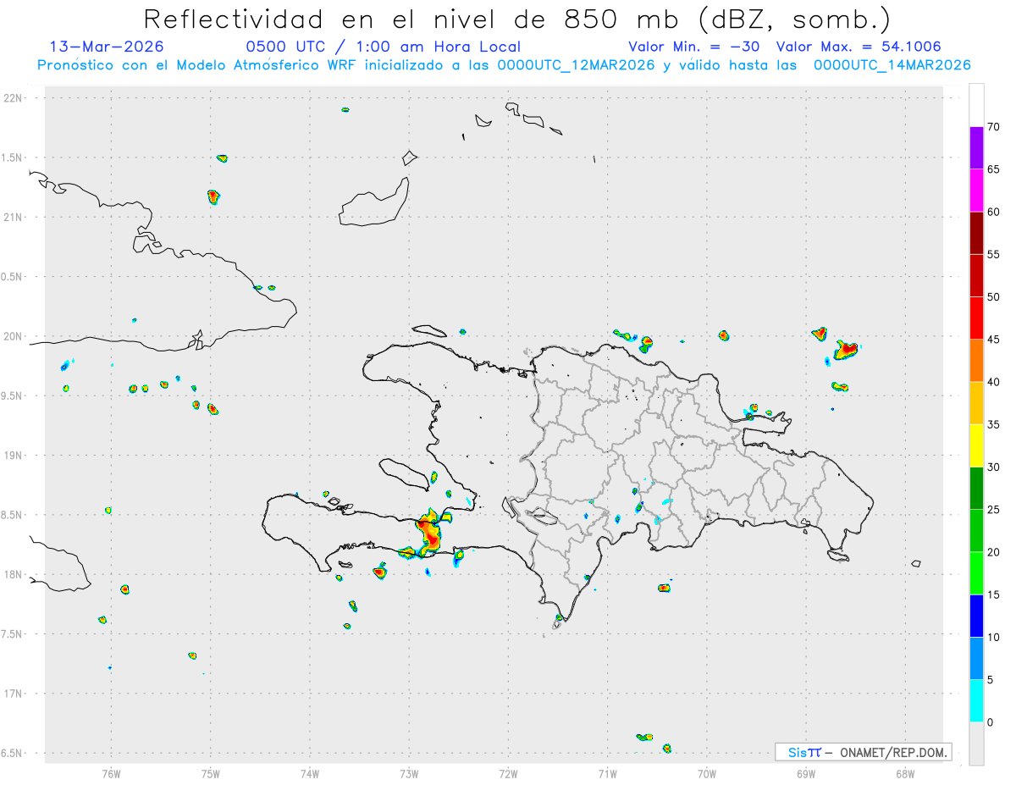Click the '21N' latitude label

(14, 218)
